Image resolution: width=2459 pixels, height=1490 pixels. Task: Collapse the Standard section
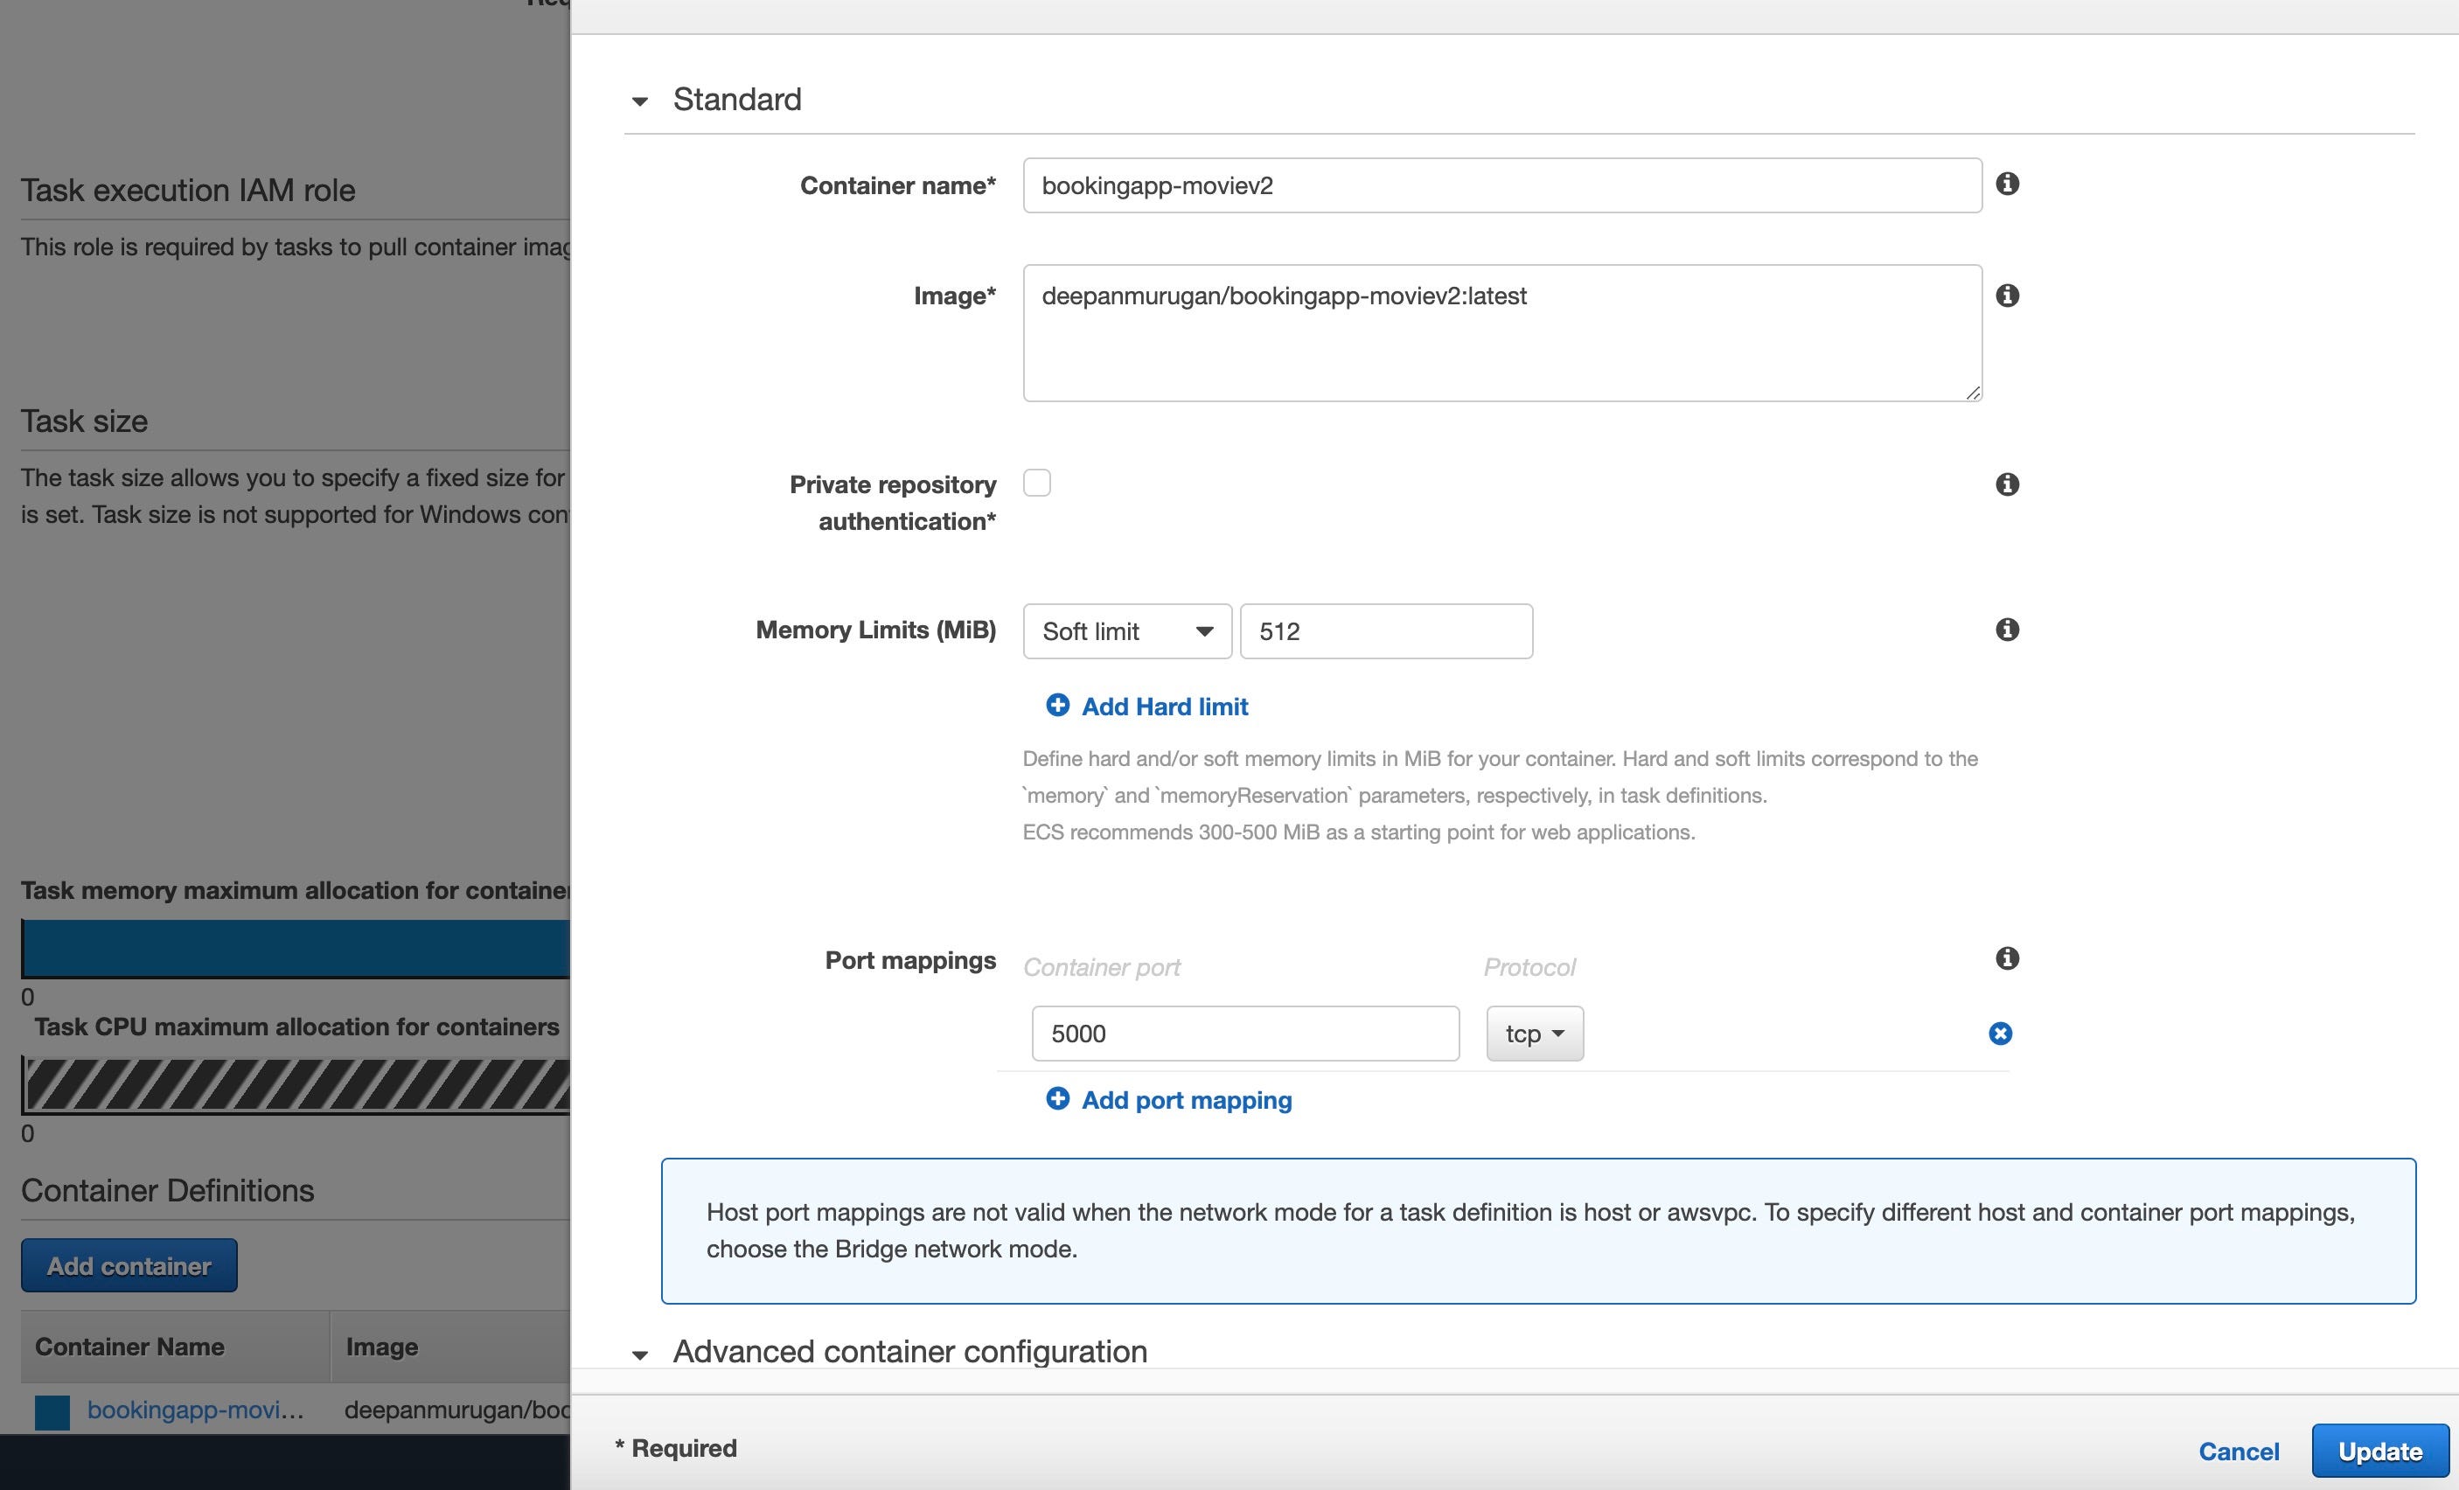(x=641, y=101)
